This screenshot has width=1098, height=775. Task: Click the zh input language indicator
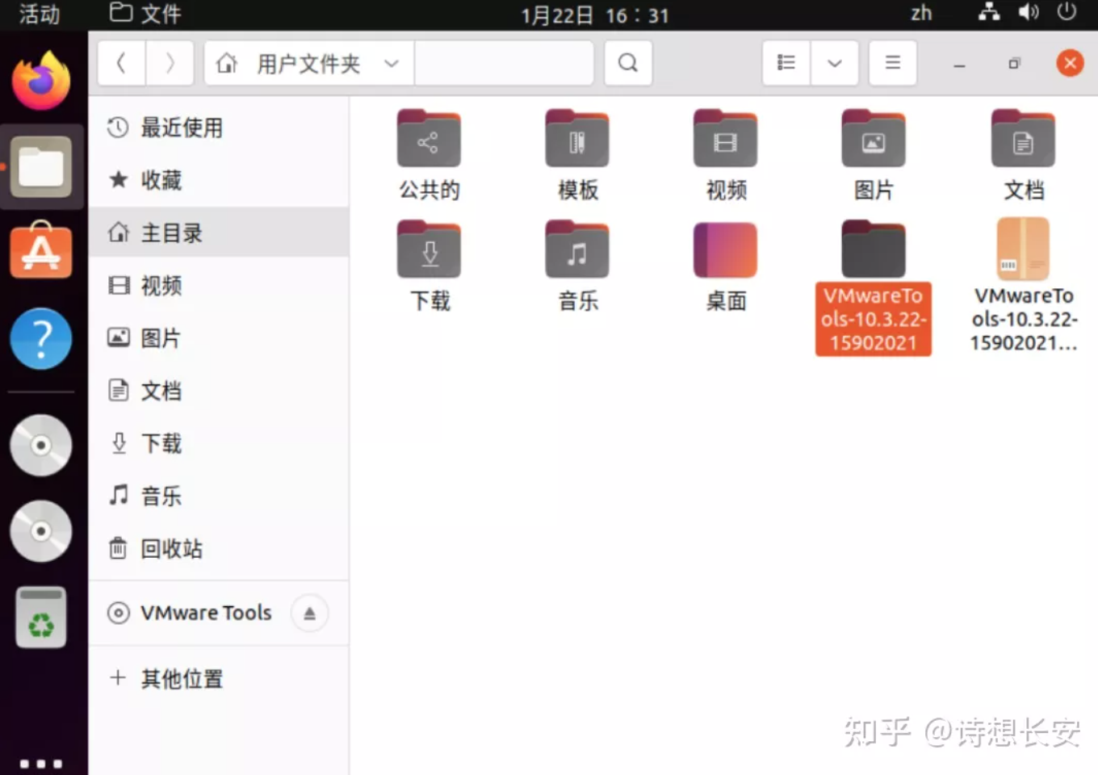[920, 13]
